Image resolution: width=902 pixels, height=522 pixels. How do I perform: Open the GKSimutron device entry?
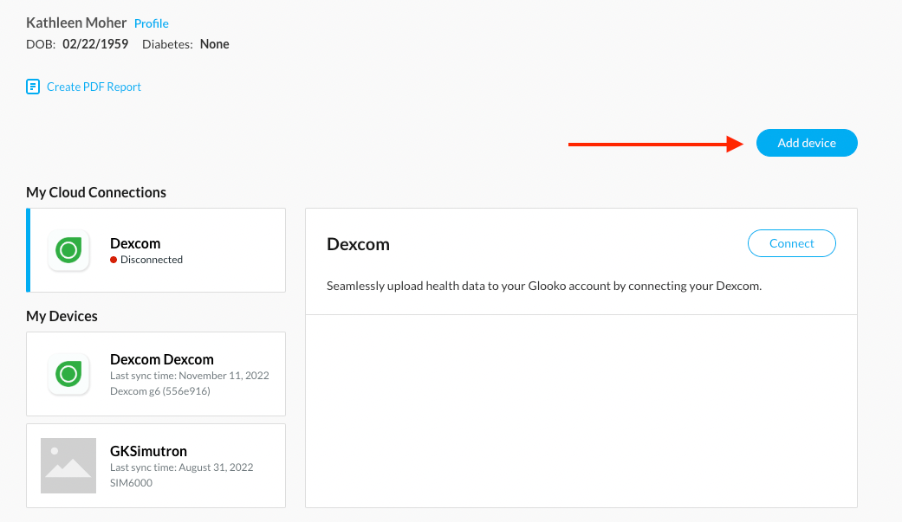pos(156,465)
